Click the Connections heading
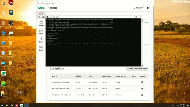The image size is (190, 107). pos(57,69)
